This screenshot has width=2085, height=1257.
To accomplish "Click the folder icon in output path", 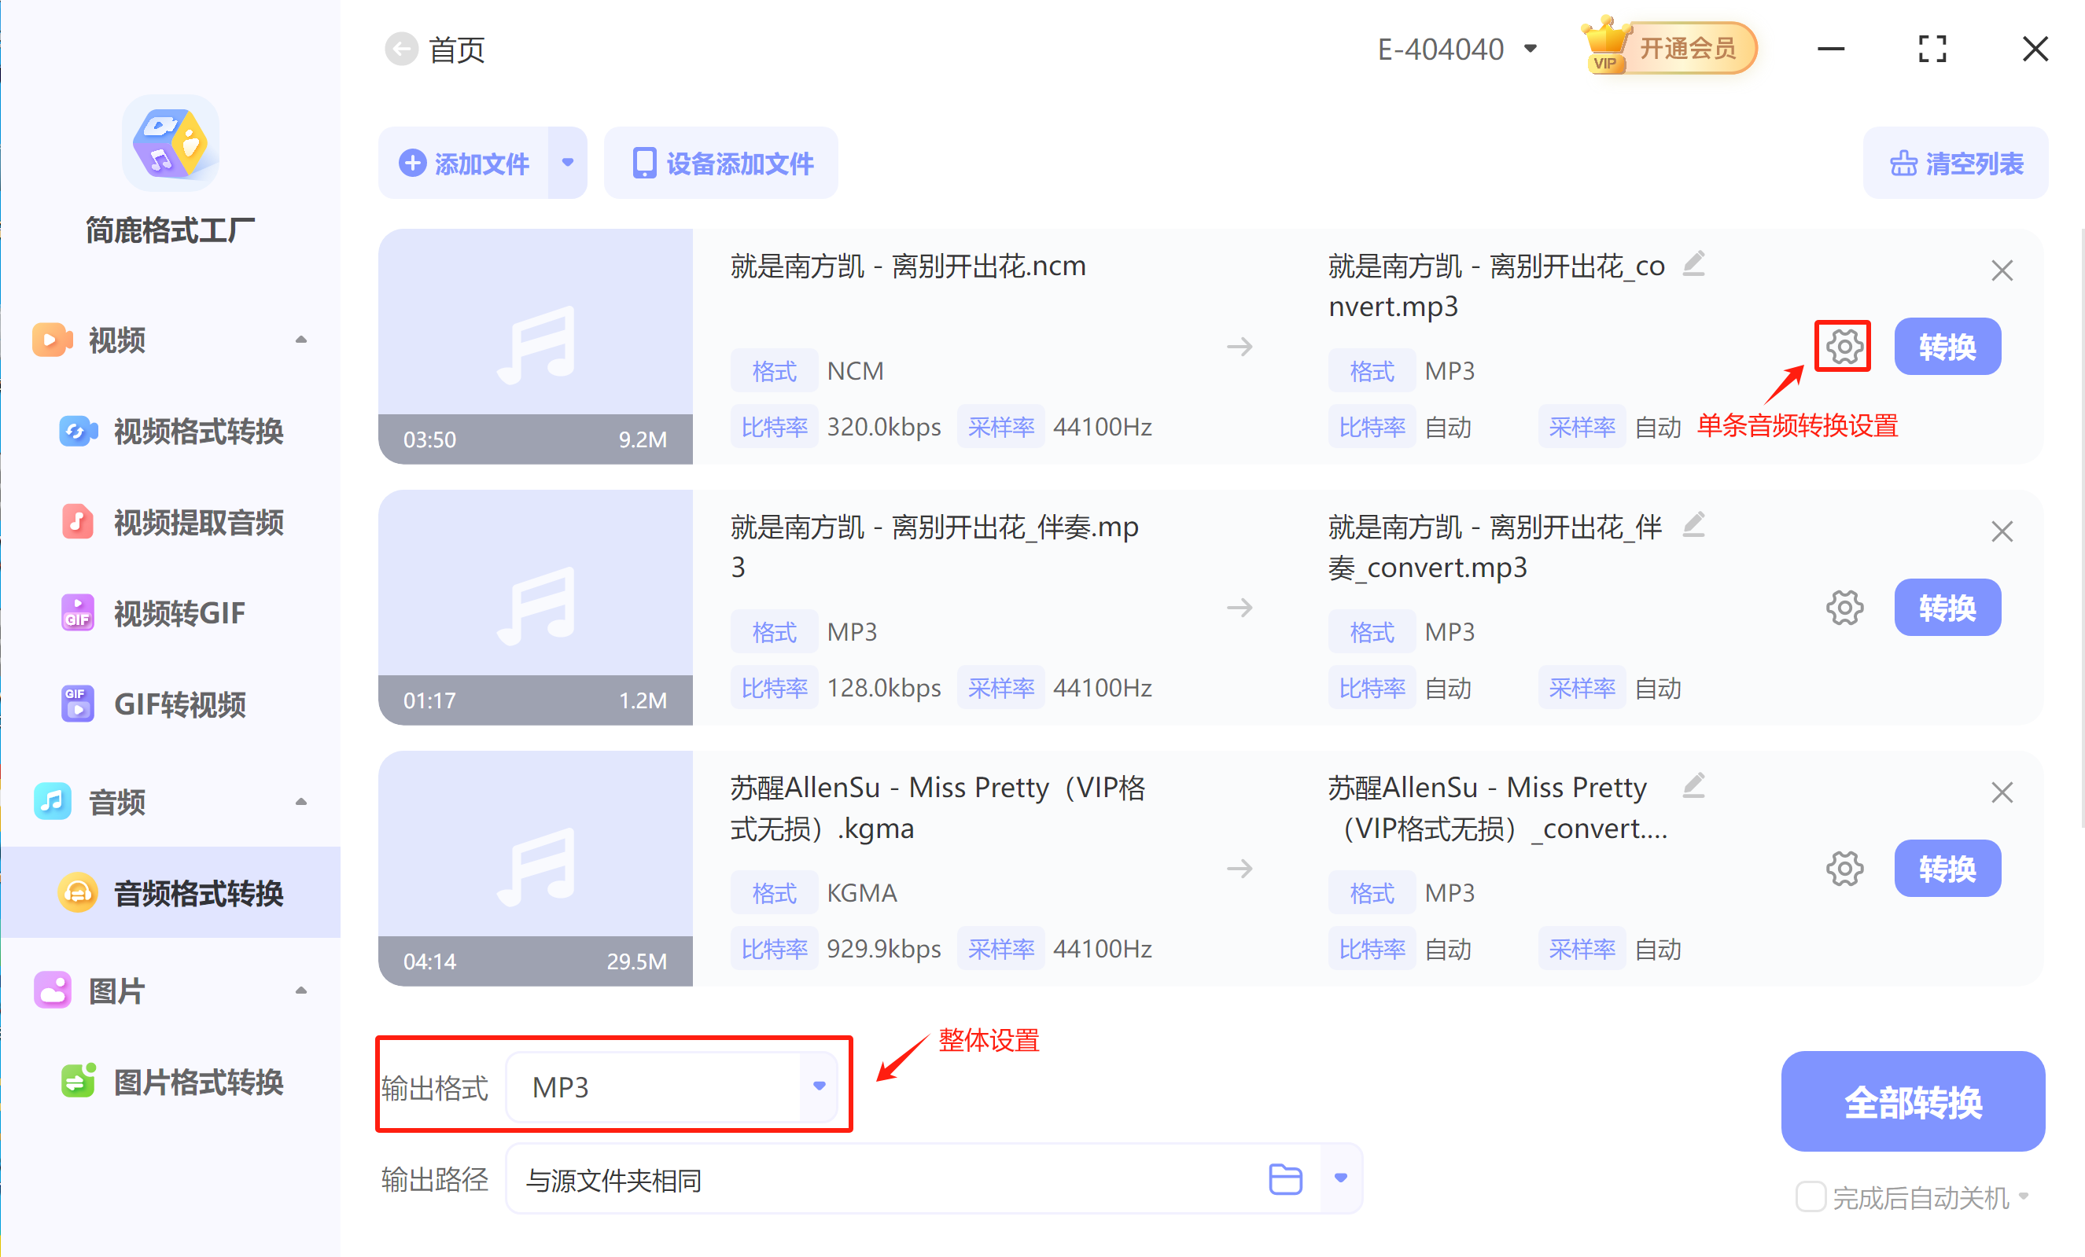I will tap(1284, 1178).
